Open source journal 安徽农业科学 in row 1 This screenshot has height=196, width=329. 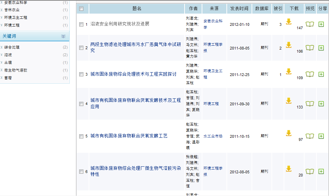click(213, 24)
